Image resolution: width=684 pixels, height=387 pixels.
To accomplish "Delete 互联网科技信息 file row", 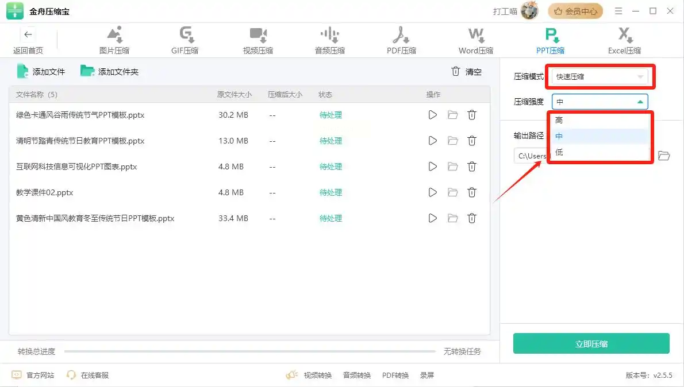I will pyautogui.click(x=472, y=167).
